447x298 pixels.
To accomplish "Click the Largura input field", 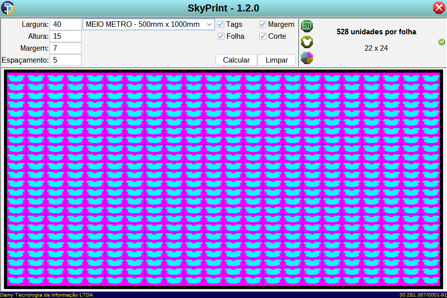I will [66, 24].
